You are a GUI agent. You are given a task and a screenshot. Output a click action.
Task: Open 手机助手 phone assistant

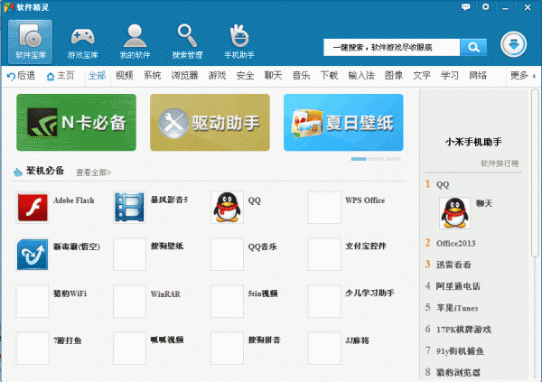pyautogui.click(x=239, y=42)
